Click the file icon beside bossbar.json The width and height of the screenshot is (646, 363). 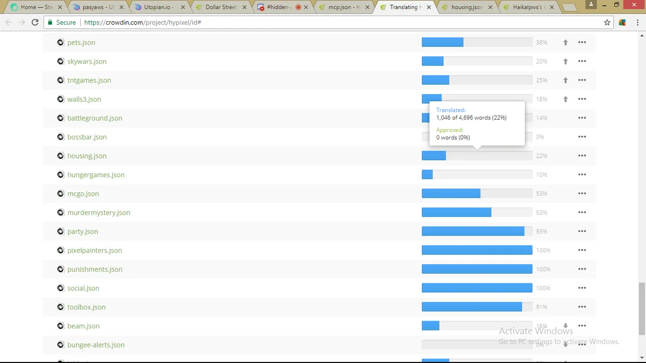point(61,137)
